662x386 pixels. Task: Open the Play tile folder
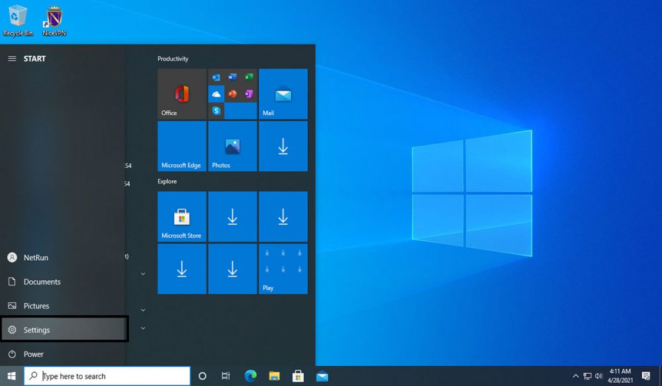pyautogui.click(x=283, y=269)
